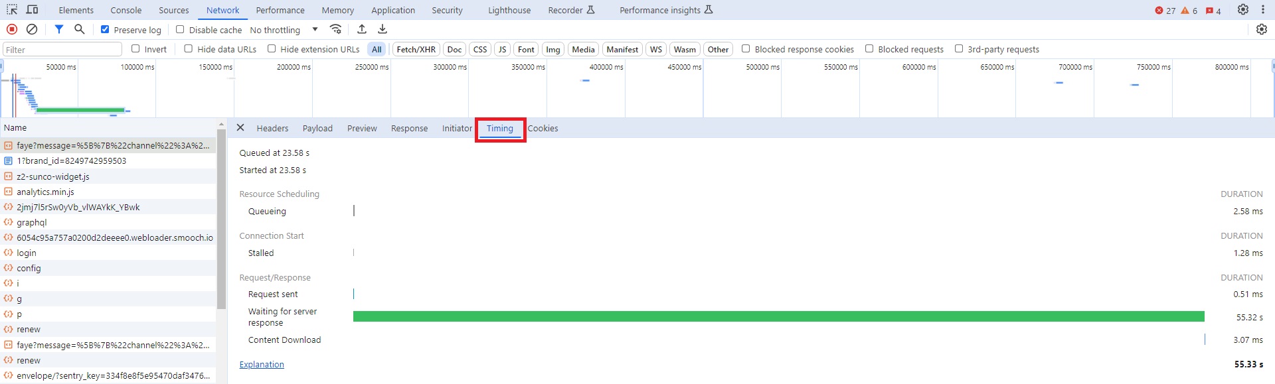Image resolution: width=1275 pixels, height=384 pixels.
Task: Enable the Disable cache checkbox
Action: tap(180, 29)
